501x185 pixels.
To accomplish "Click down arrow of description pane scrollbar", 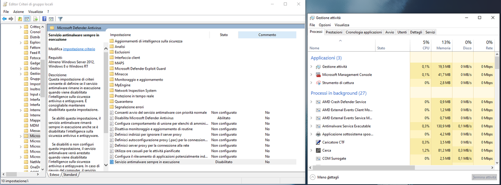I will coord(106,165).
